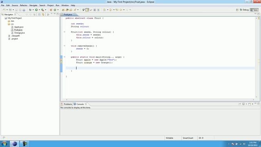Open the Project menu
The image size is (261, 147).
[51, 5]
